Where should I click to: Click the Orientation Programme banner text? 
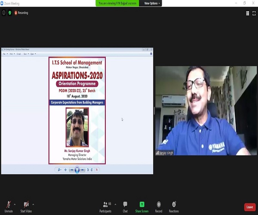[x=77, y=84]
